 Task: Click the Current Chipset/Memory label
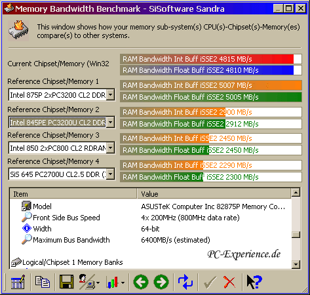click(58, 64)
